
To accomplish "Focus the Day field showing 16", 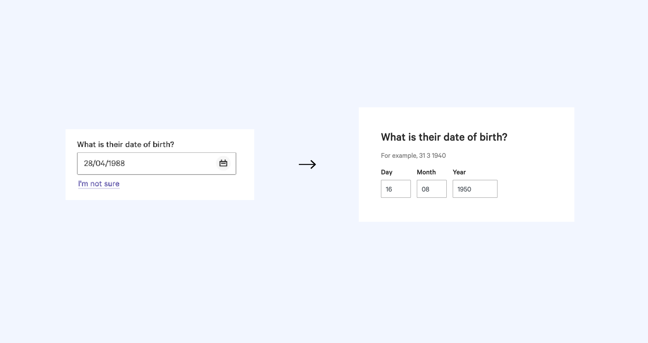I will [x=396, y=189].
